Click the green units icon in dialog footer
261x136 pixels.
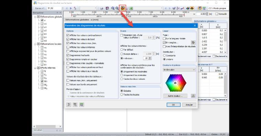pos(82,104)
